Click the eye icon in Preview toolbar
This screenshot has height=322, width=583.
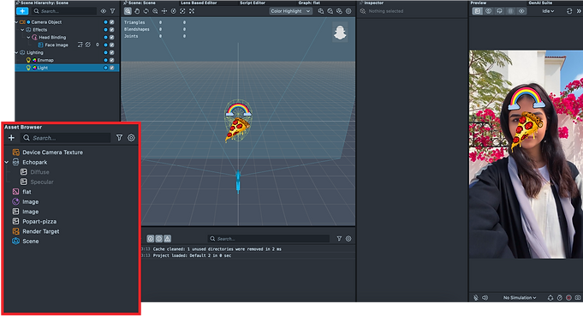[521, 11]
